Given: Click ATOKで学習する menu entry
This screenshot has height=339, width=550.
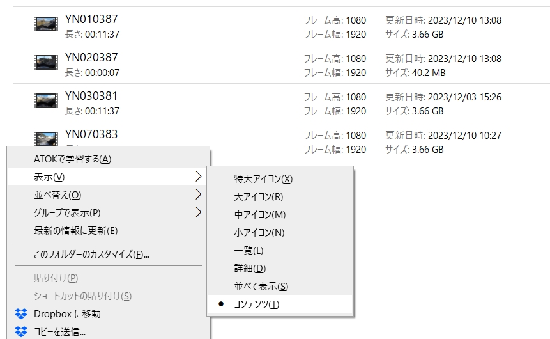Looking at the screenshot, I should [x=72, y=159].
